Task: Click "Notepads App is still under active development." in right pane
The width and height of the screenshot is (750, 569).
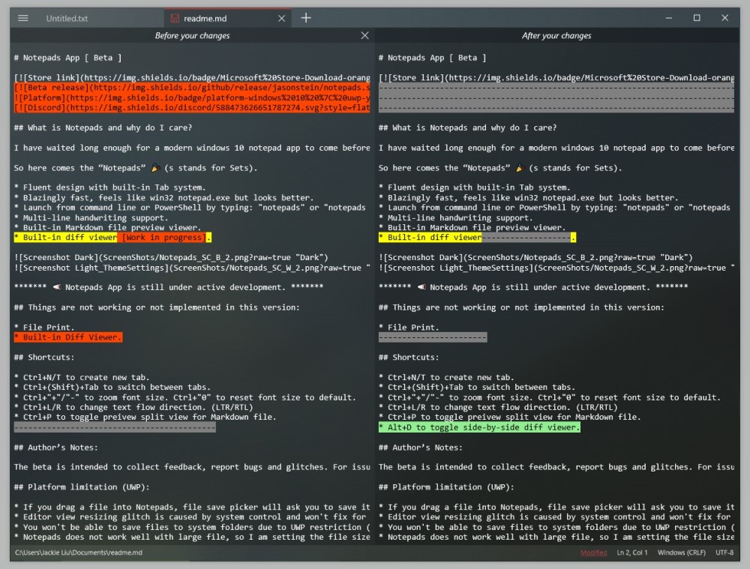Action: (x=540, y=287)
